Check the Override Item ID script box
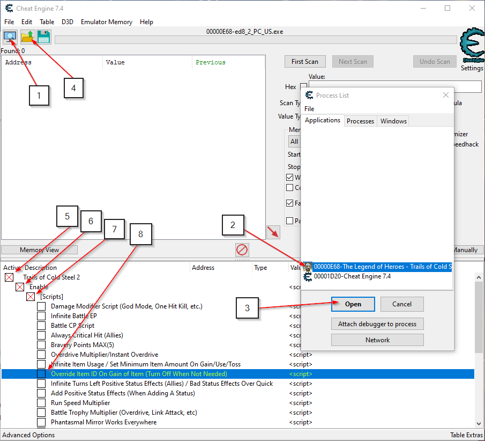The image size is (485, 441). tap(41, 374)
